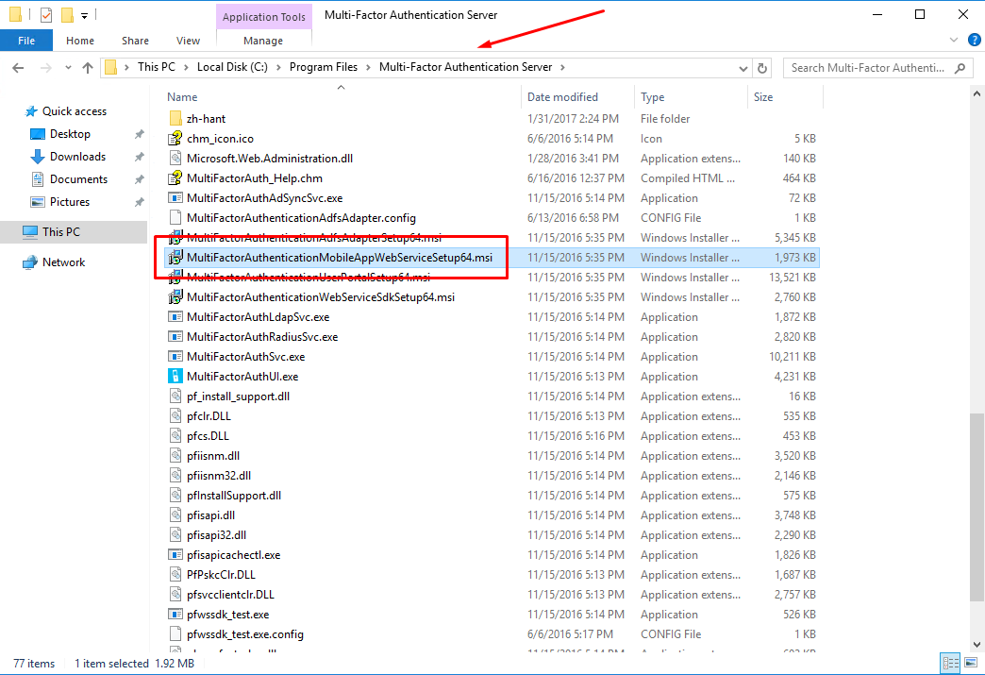Click the Properties quick access toolbar icon
The image size is (985, 675).
click(46, 14)
